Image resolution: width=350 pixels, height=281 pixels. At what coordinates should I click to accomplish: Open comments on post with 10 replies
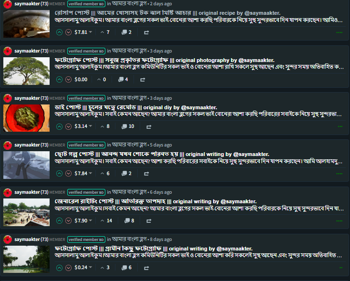click(x=128, y=126)
